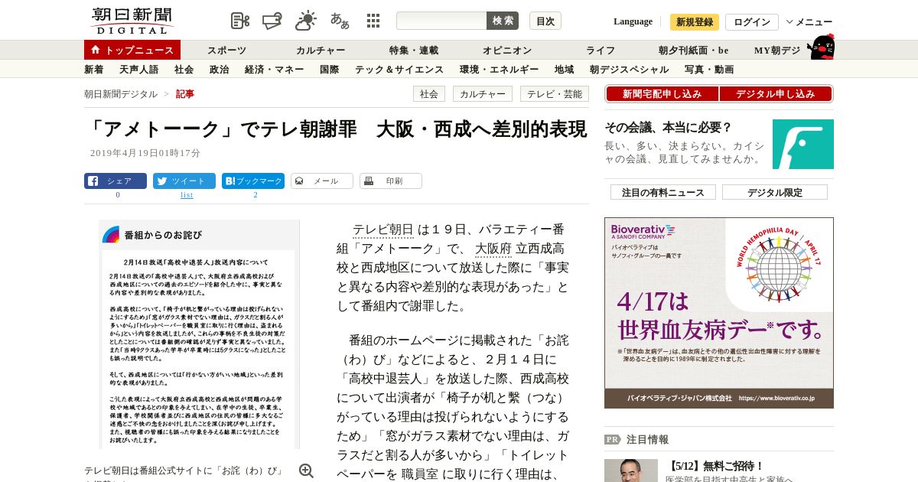Click the ログイン login button

(x=752, y=22)
